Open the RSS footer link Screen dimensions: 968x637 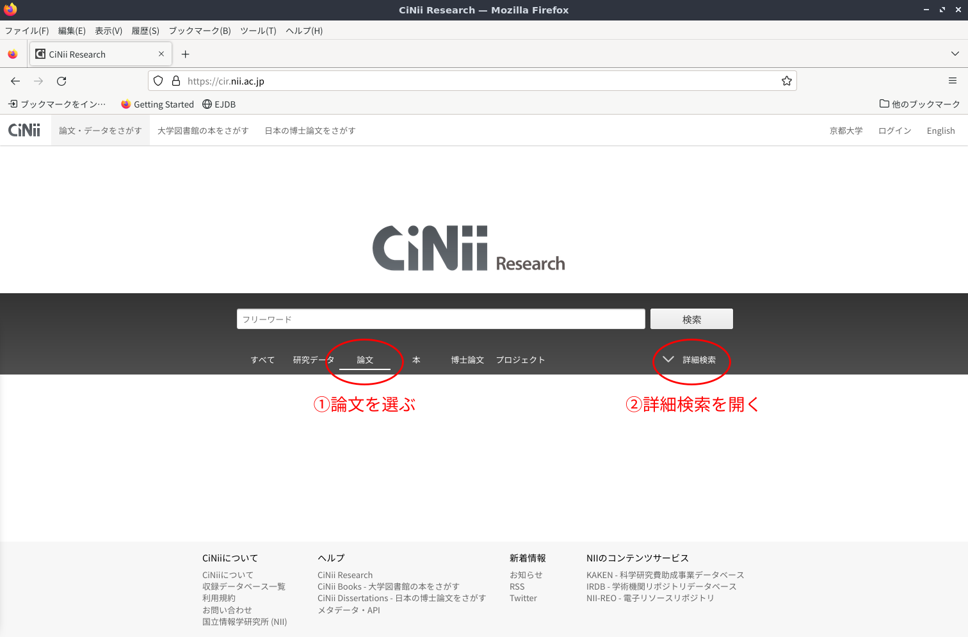[517, 586]
